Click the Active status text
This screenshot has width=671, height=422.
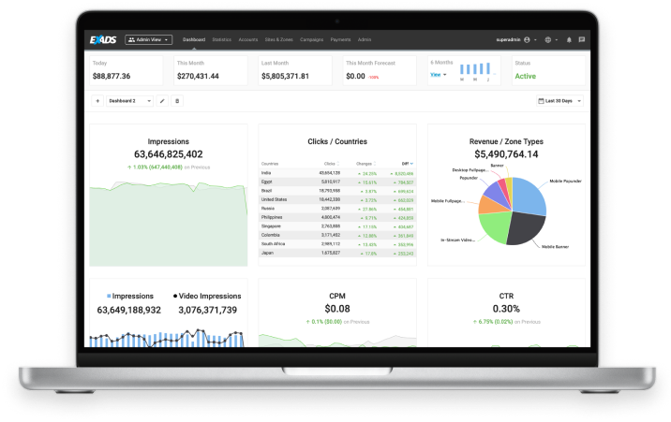[525, 76]
